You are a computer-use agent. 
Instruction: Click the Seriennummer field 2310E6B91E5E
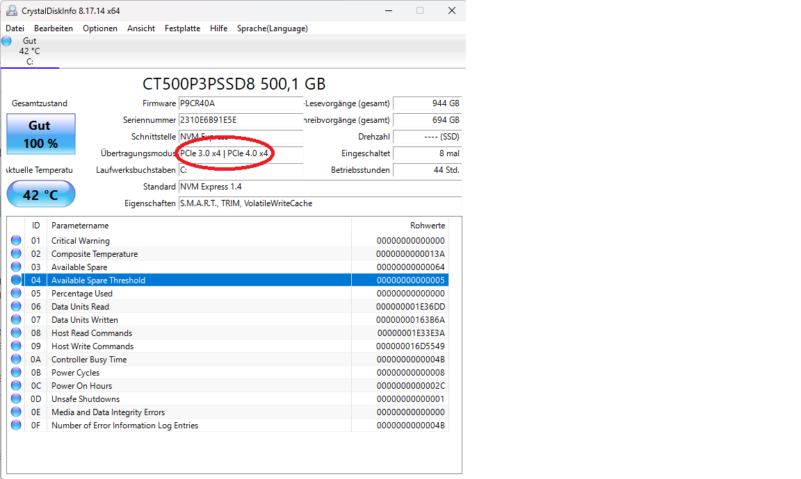(241, 120)
